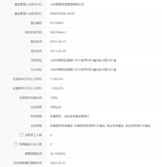The image size is (162, 167).
Task: Select business type 创业投资类FOF基金
Action: [x=138, y=126]
